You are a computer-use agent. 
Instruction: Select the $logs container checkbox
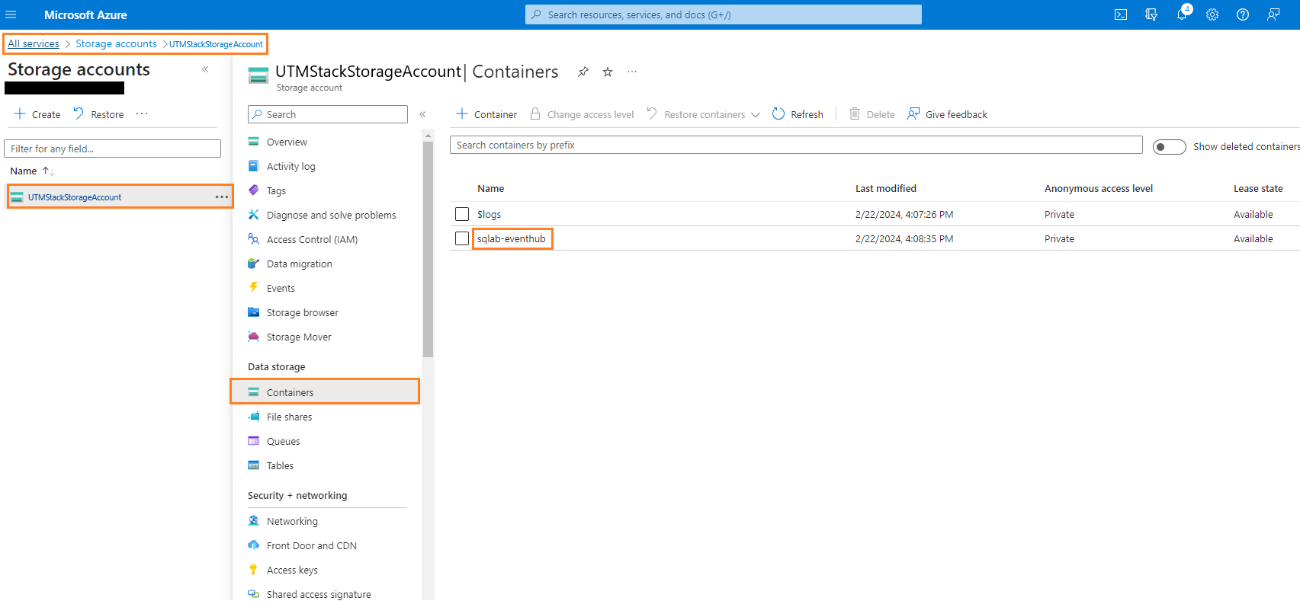(x=462, y=214)
